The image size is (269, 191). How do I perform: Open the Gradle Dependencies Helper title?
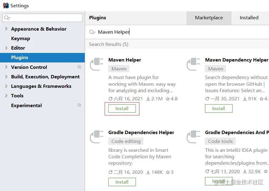[141, 132]
